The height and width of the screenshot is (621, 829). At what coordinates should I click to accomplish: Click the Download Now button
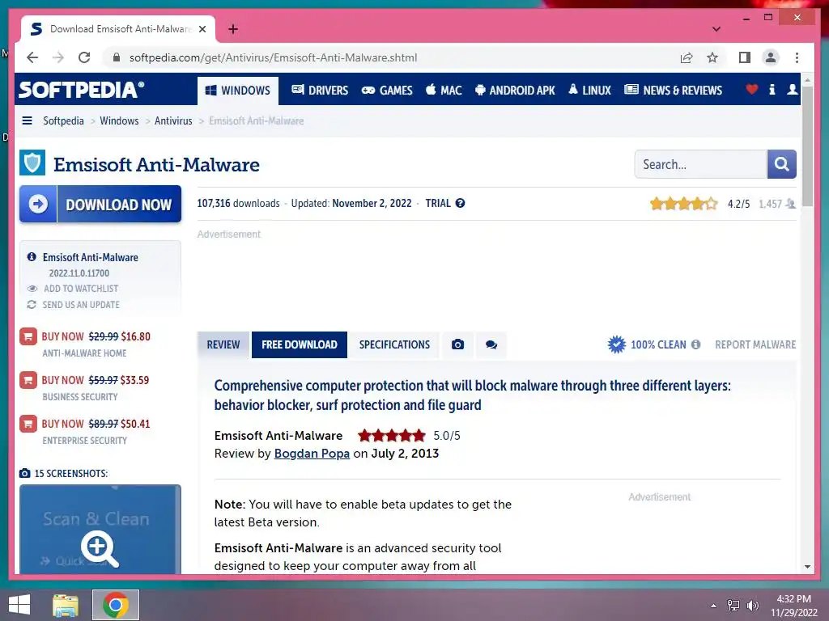[x=100, y=204]
